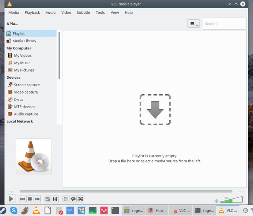Image resolution: width=253 pixels, height=216 pixels.
Task: Open Skype from the taskbar
Action: tap(13, 210)
